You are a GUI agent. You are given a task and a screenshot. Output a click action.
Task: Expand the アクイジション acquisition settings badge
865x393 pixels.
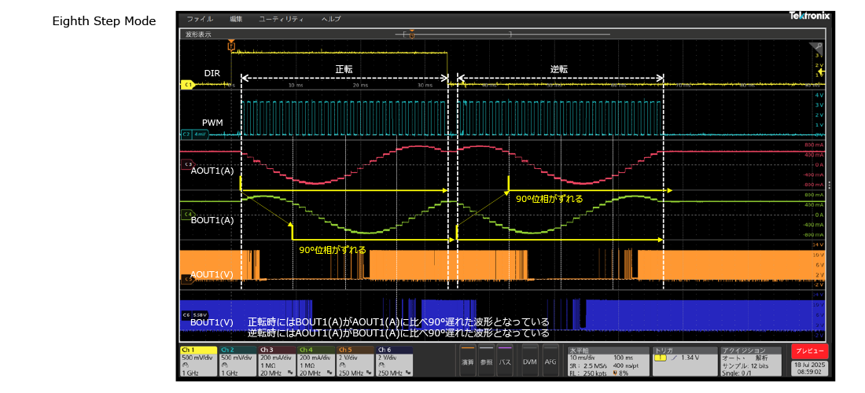click(751, 362)
